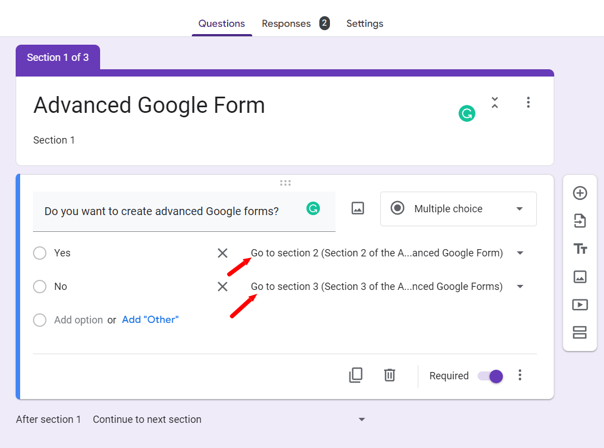Open Go to section 3 dropdown for No
Image resolution: width=604 pixels, height=448 pixels.
[387, 287]
